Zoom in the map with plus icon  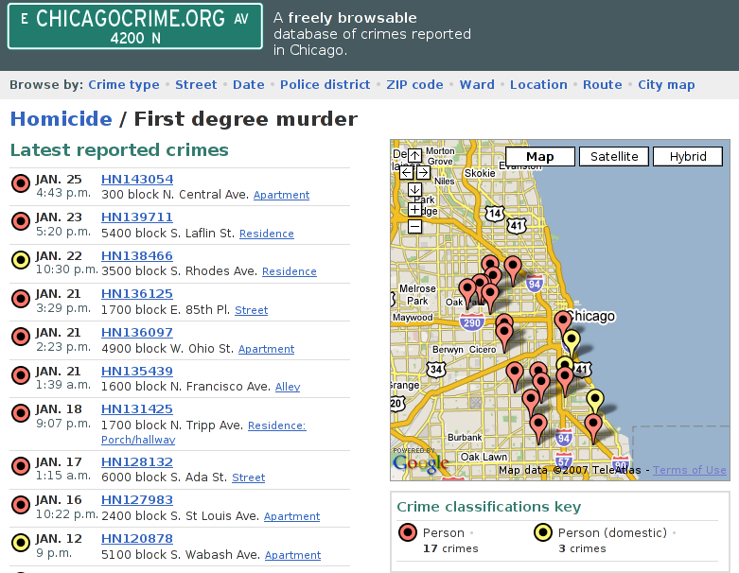tap(414, 210)
